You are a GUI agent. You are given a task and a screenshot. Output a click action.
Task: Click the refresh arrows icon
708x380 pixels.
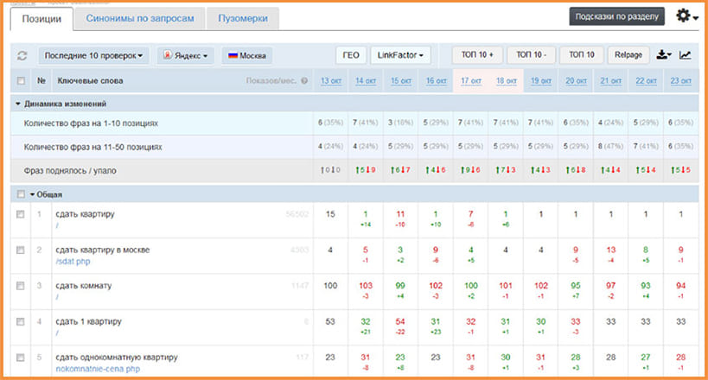(22, 56)
